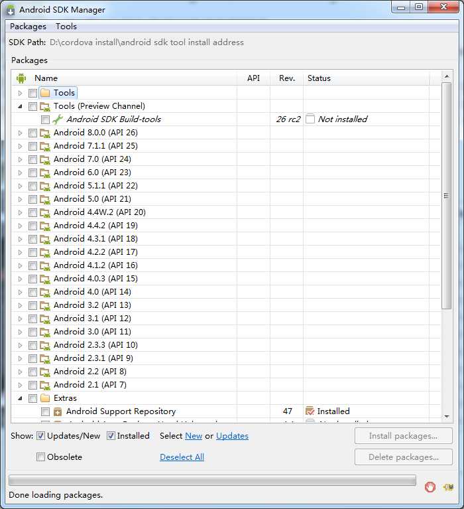Click the red stop hand icon
The image size is (464, 509).
pos(430,487)
